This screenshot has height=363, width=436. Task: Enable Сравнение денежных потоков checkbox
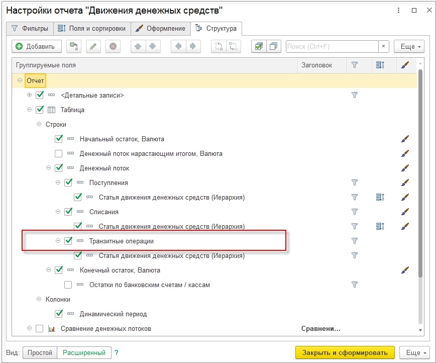click(x=40, y=328)
